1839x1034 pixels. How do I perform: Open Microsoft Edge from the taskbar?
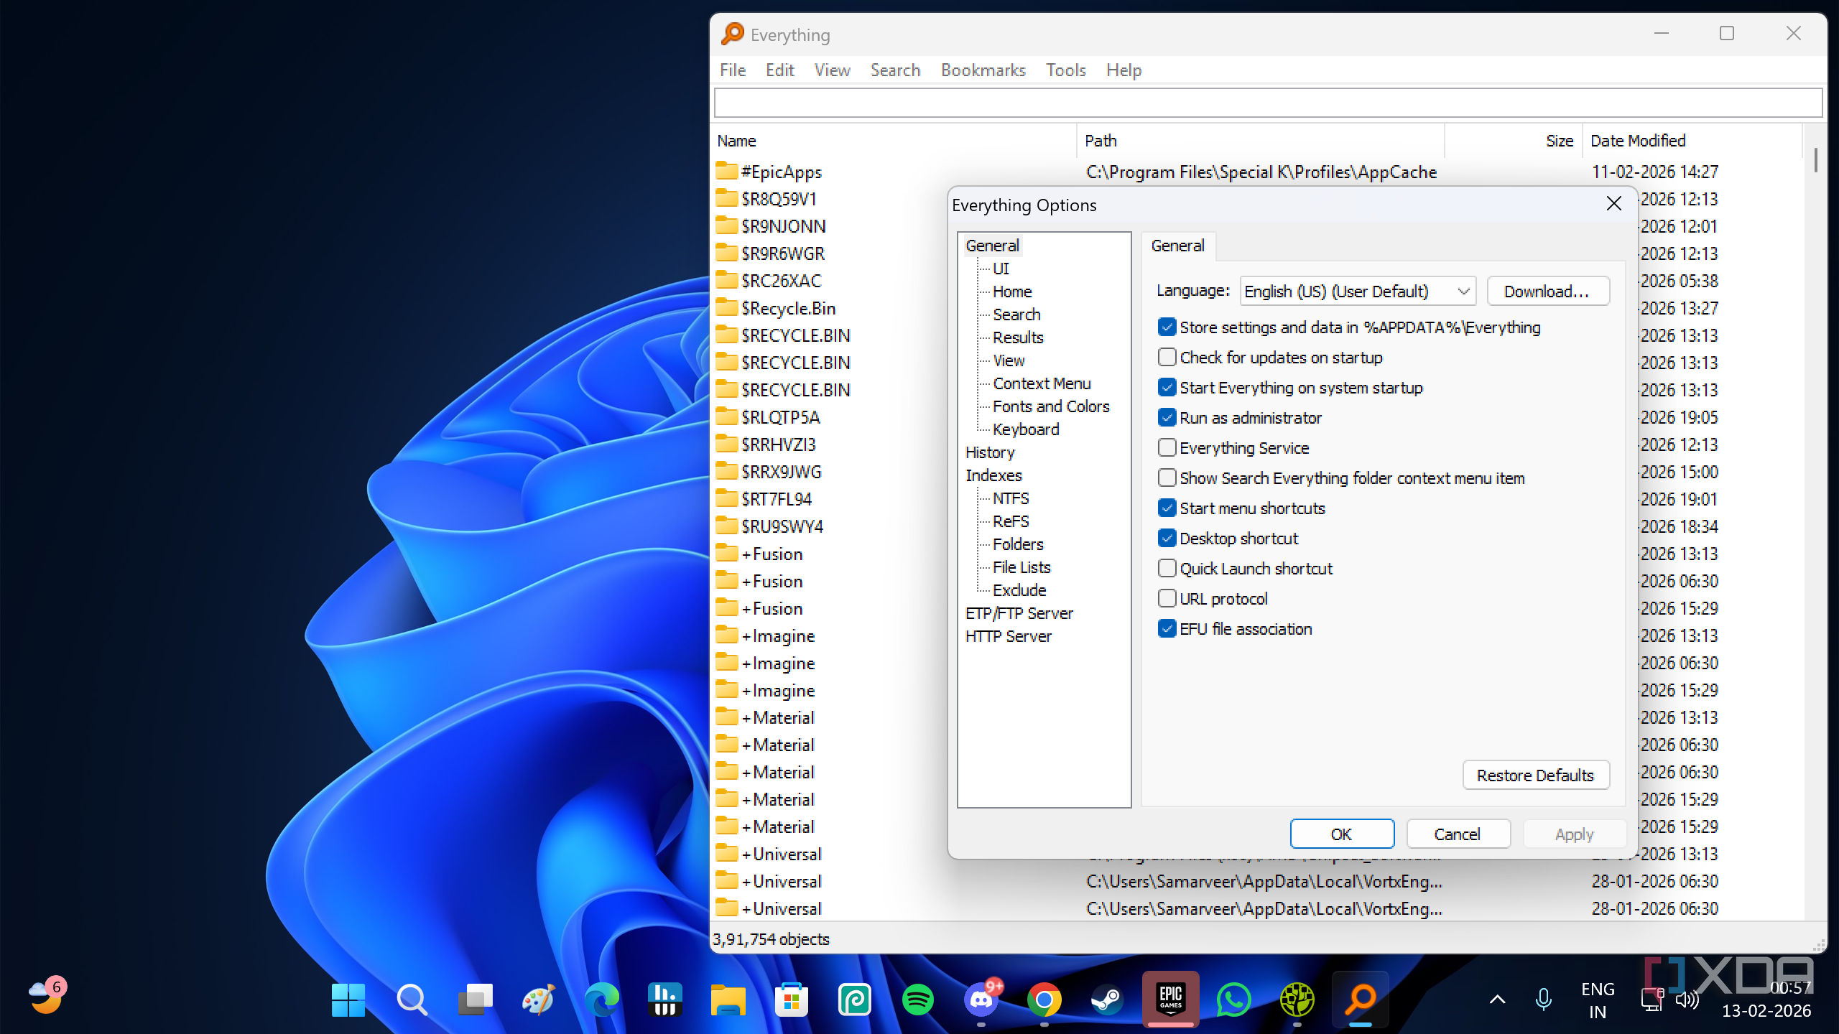(601, 999)
